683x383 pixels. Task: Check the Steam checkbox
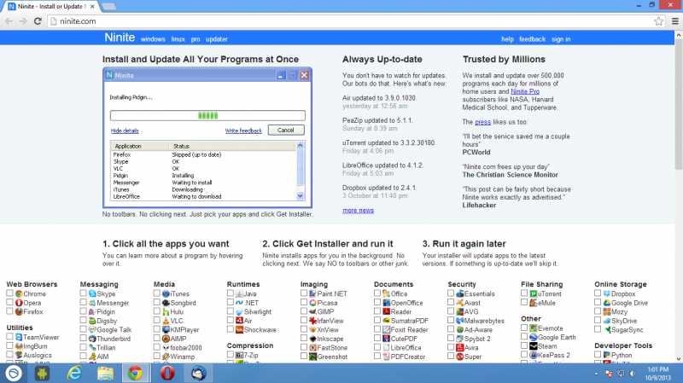point(524,345)
